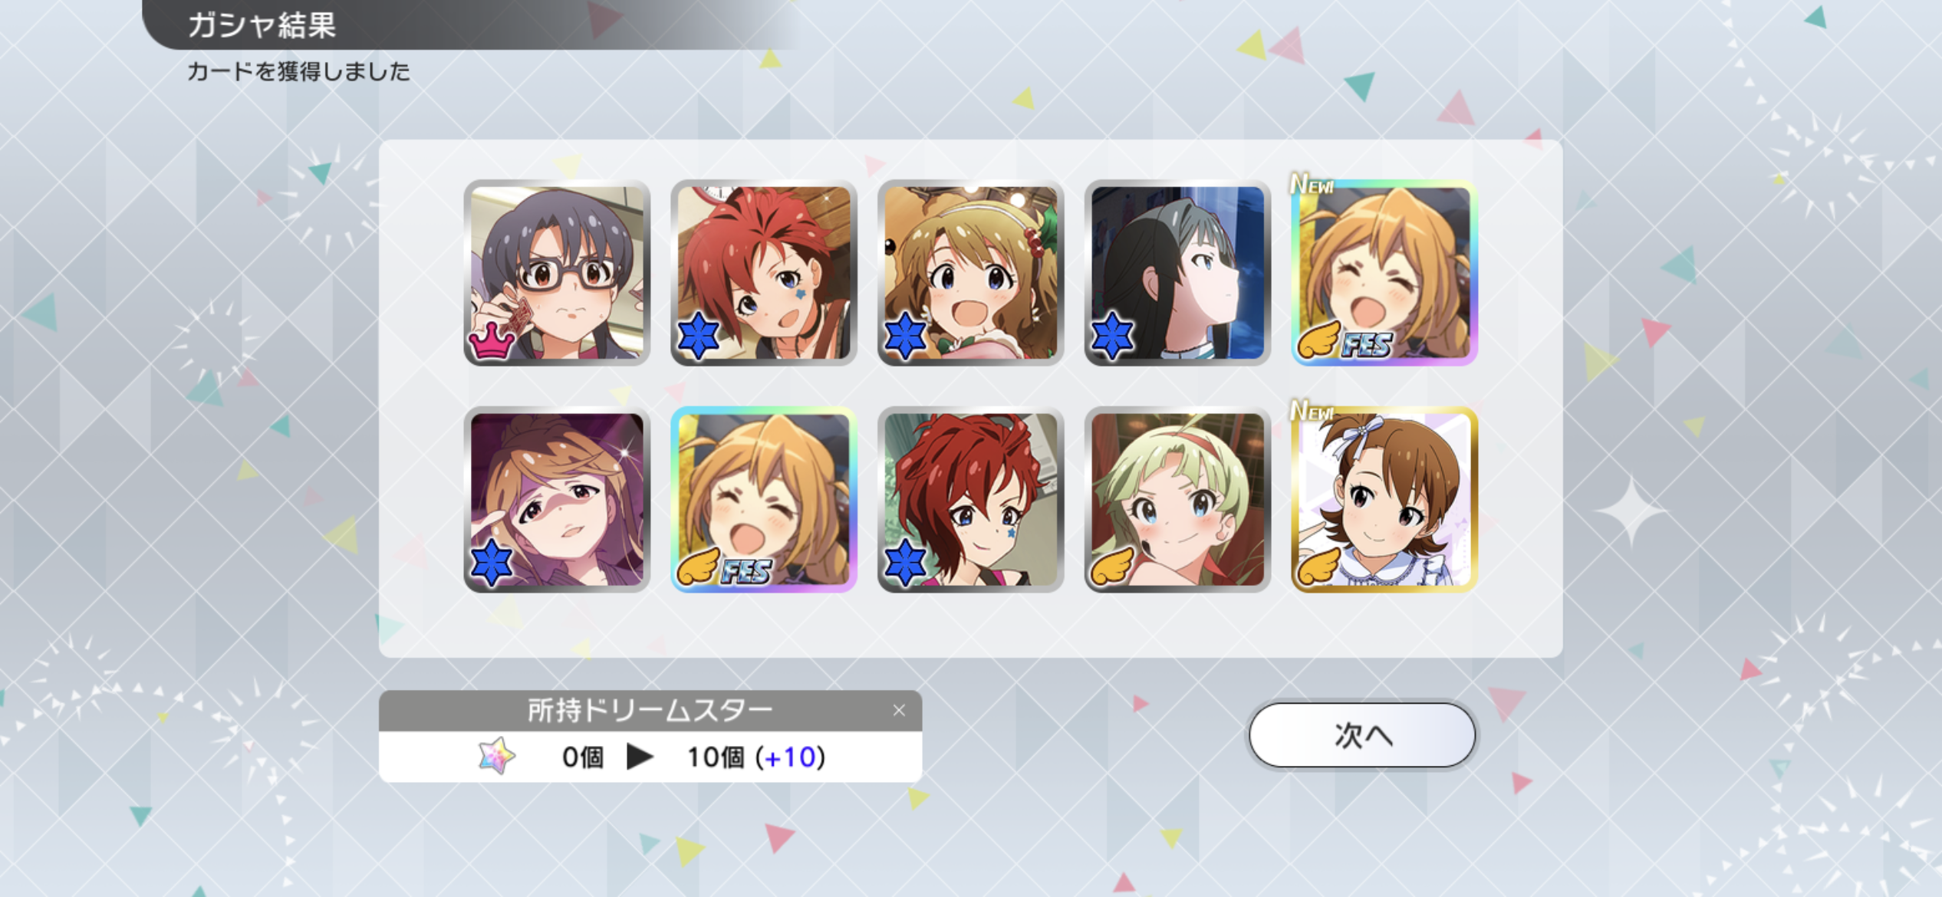This screenshot has height=897, width=1942.
Task: Open the glasses girl card with crown badge
Action: [557, 272]
